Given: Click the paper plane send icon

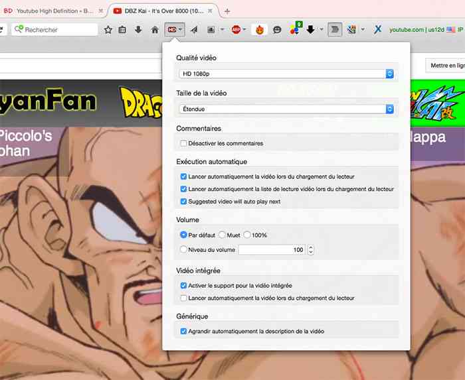Looking at the screenshot, I should point(194,30).
